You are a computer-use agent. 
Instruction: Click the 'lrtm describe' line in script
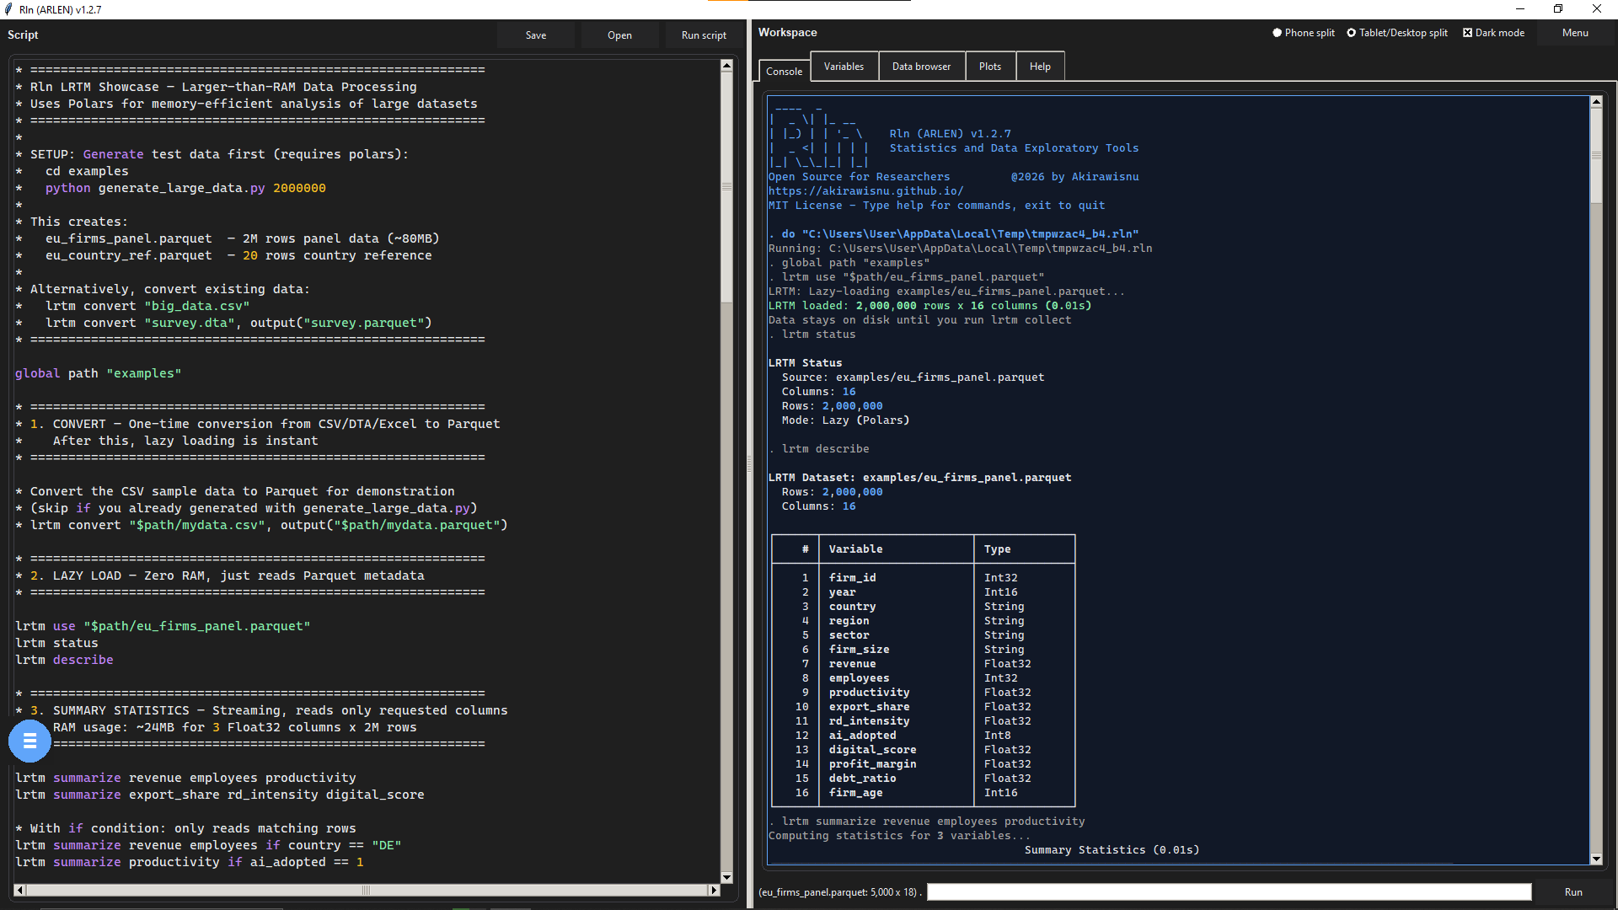(64, 660)
